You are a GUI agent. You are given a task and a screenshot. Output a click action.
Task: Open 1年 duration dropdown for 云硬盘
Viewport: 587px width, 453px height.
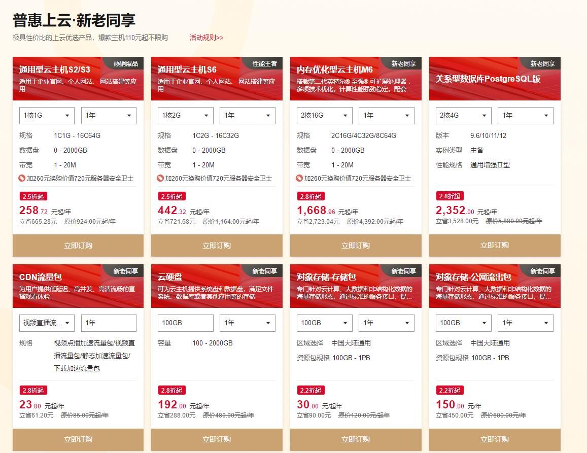tap(248, 323)
